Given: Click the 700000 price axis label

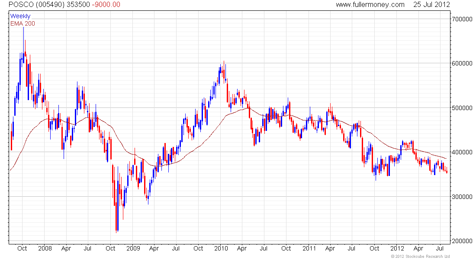Looking at the screenshot, I should point(462,19).
